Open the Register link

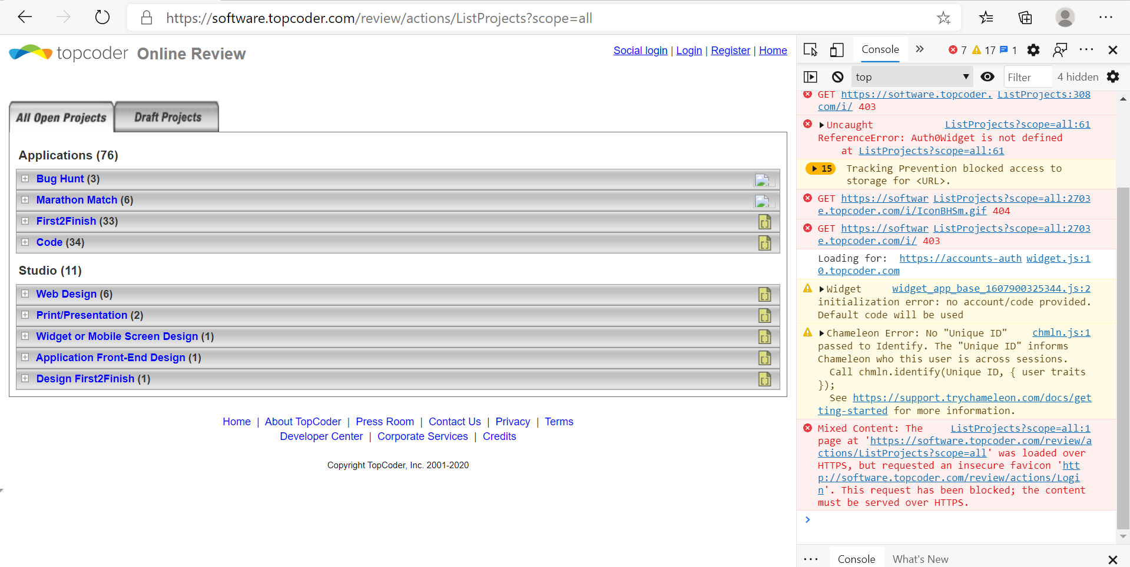pos(730,51)
